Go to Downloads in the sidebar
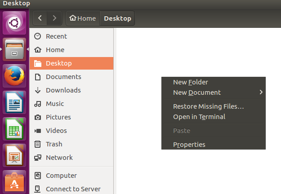 click(63, 90)
